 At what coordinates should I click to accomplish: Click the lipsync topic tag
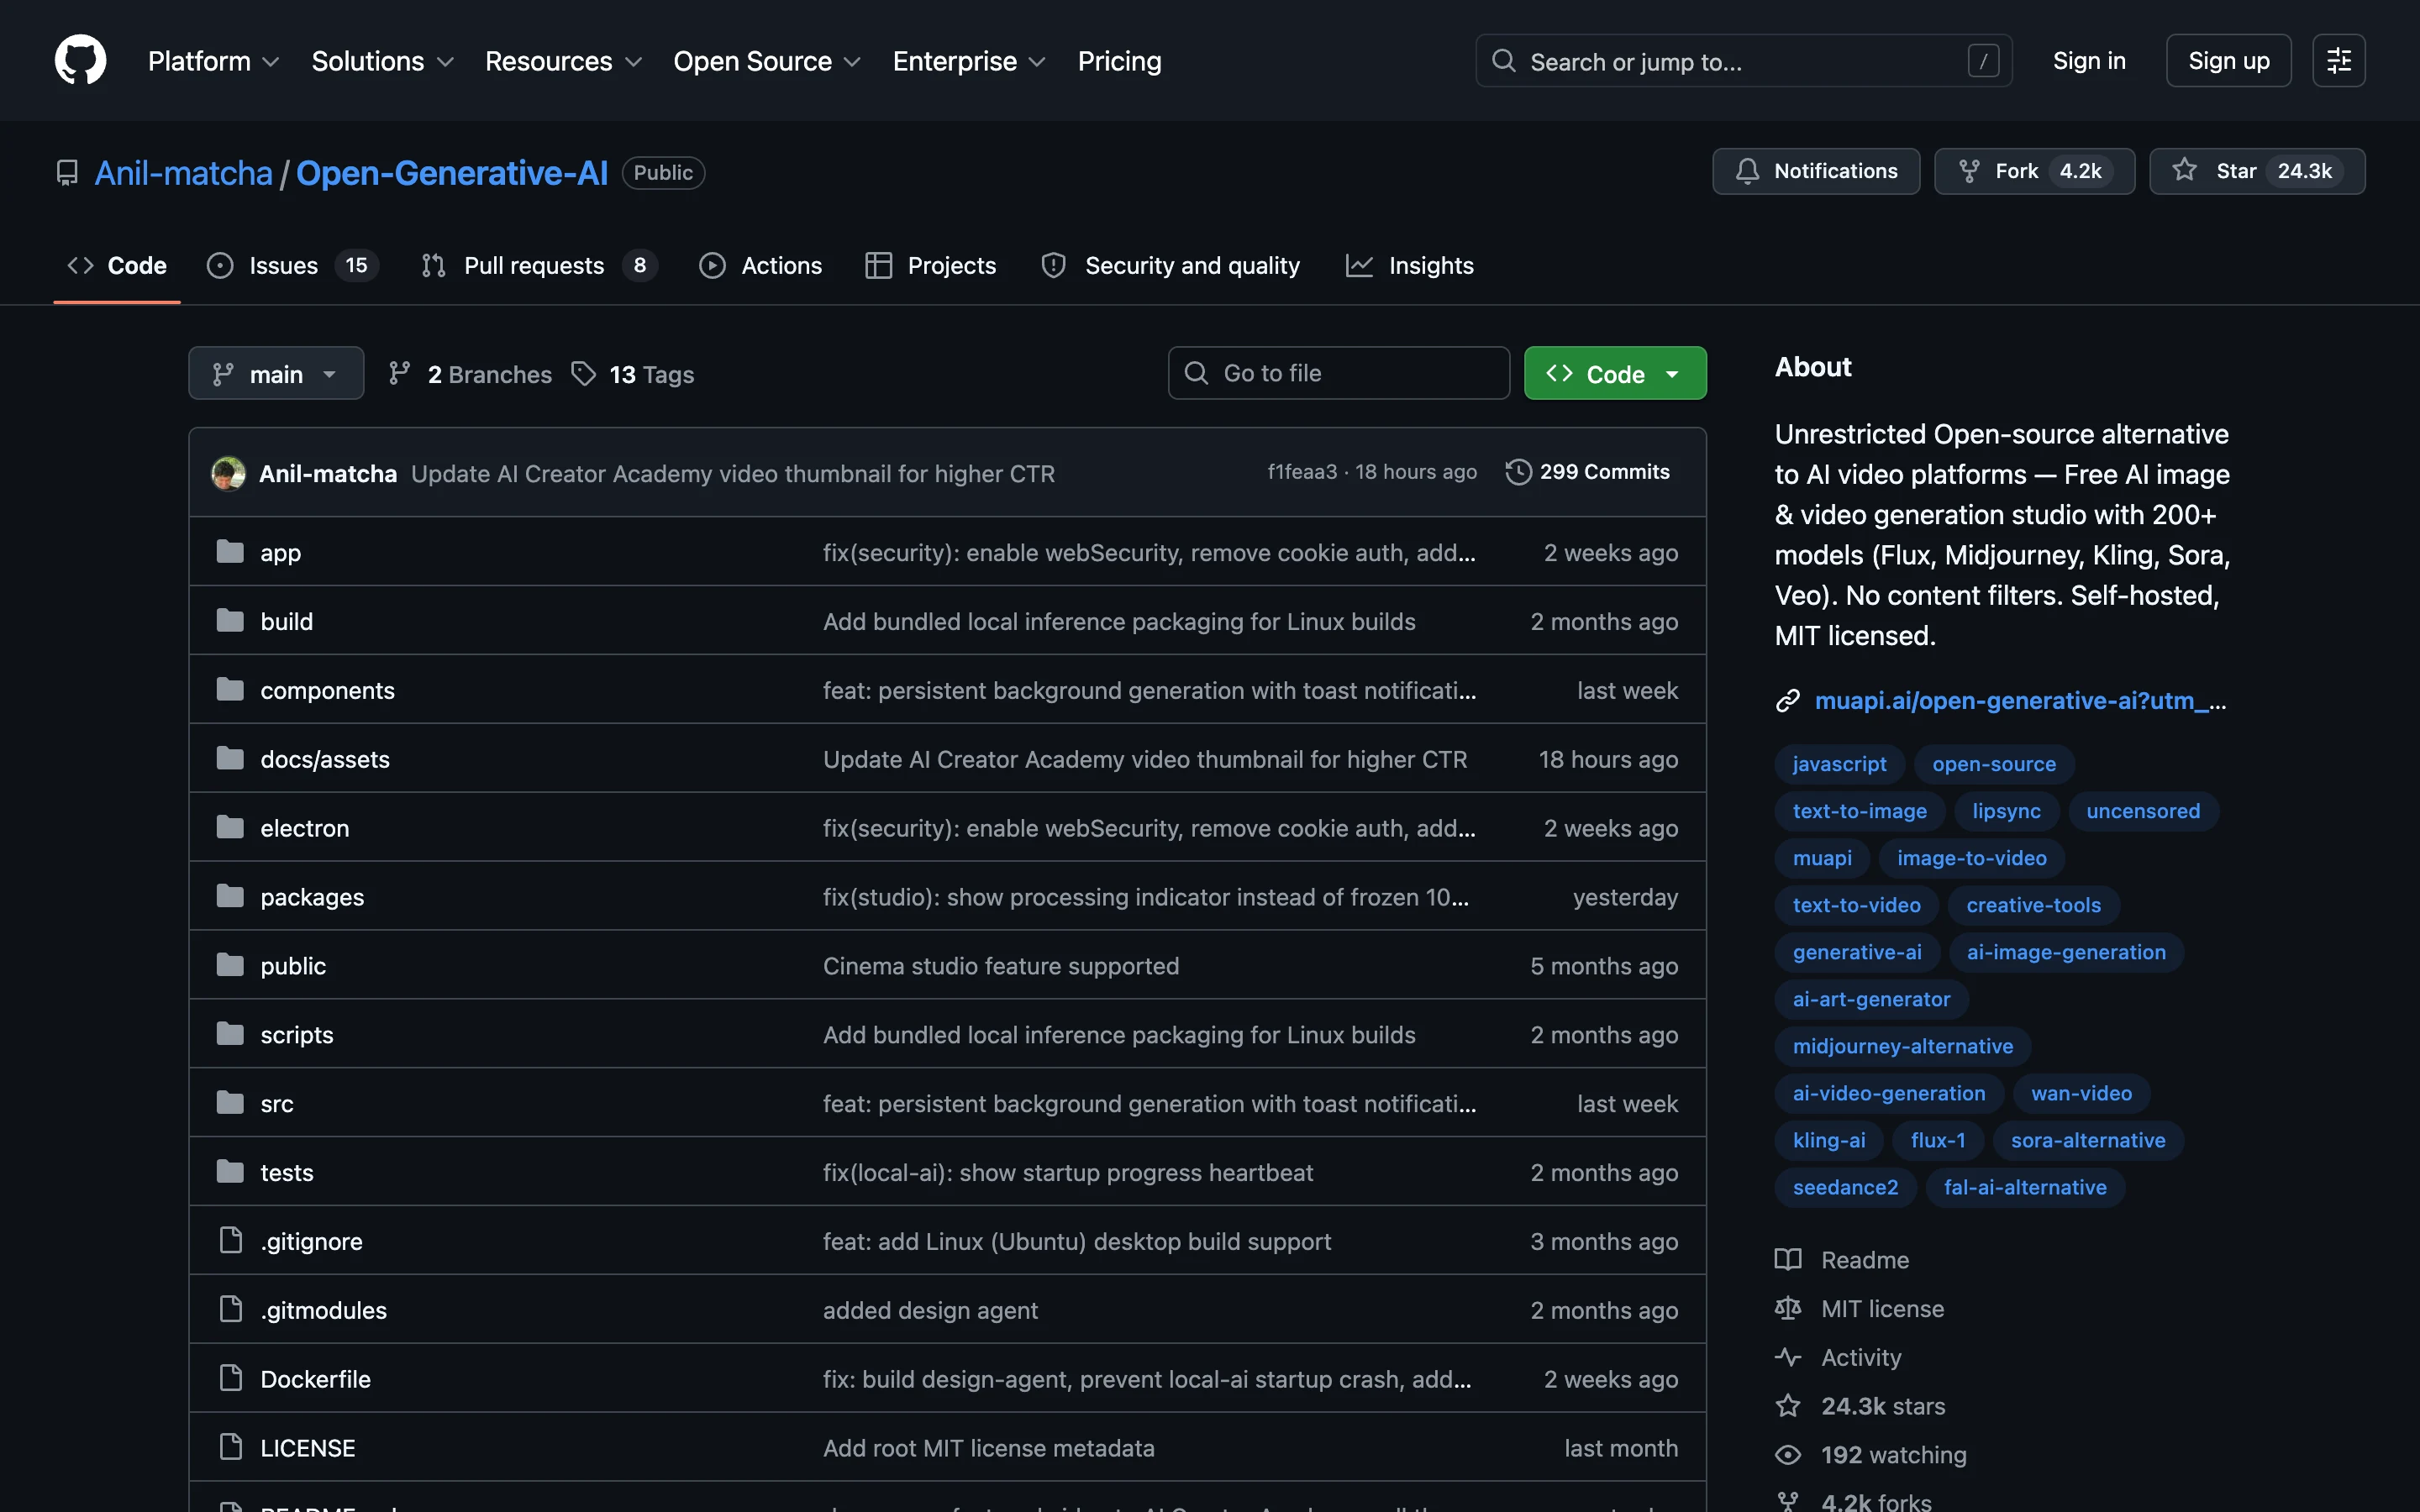2006,811
